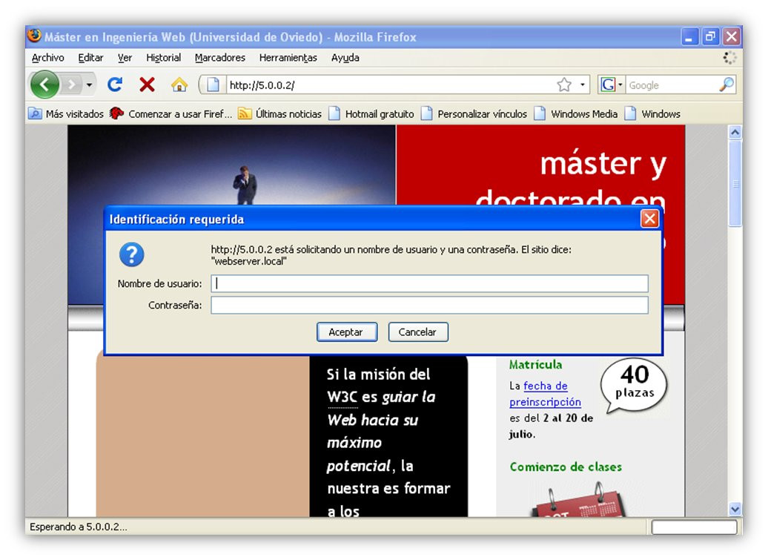Screen dimensions: 768x560
Task: Click the Comienzo de clases heading
Action: coord(566,467)
